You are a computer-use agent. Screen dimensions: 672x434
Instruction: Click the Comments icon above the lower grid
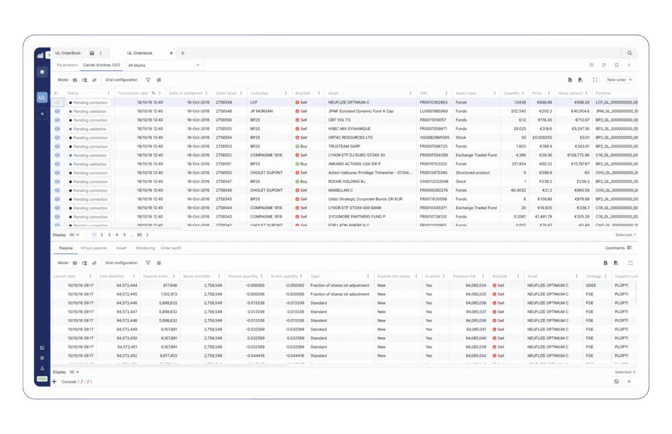[x=629, y=248]
